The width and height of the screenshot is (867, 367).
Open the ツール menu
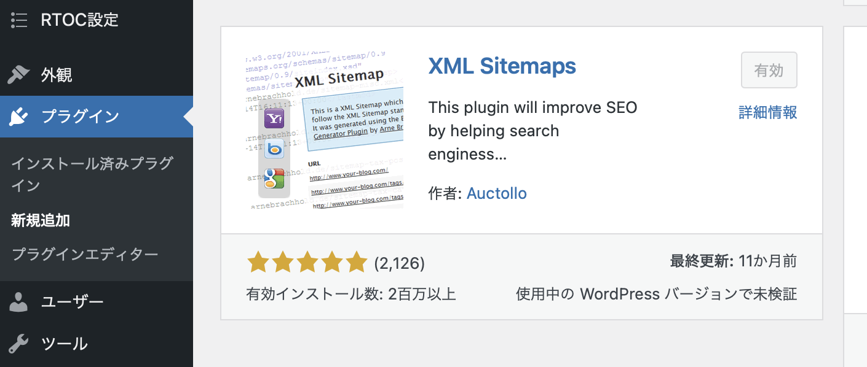[x=97, y=343]
